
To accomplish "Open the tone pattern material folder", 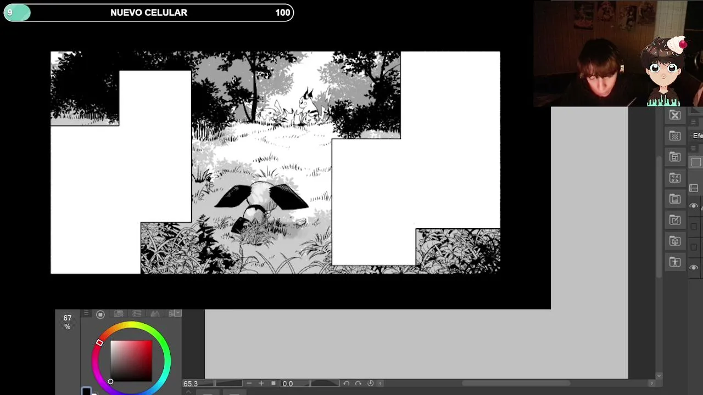I will coord(675,136).
